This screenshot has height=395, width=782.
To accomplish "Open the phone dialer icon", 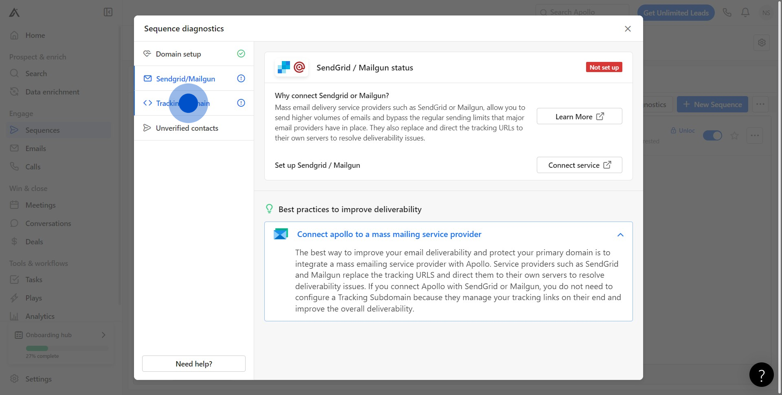I will [x=727, y=13].
